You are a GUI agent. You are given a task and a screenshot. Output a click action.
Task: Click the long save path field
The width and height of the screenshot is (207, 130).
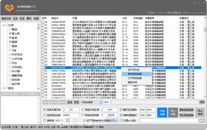(155, 102)
